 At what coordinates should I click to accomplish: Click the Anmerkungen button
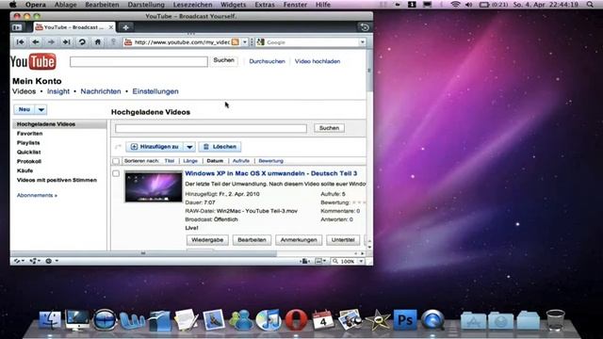(299, 240)
